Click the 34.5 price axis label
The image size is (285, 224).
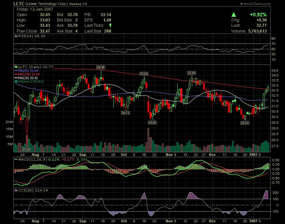tap(275, 70)
